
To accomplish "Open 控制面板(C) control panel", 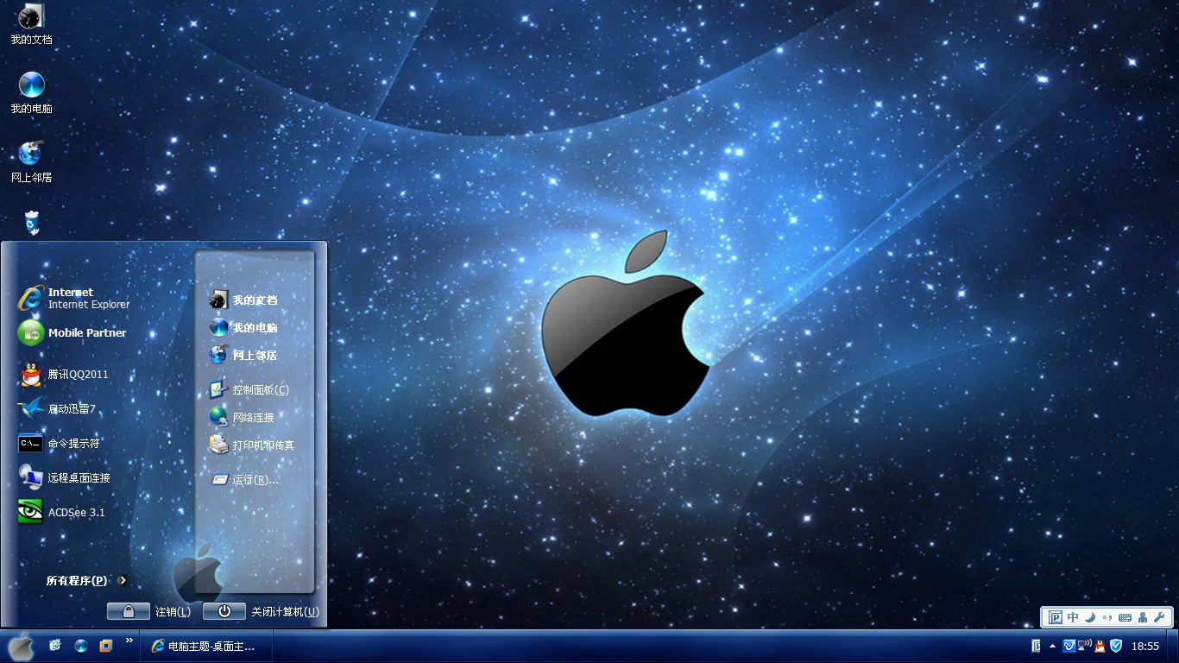I will click(x=249, y=389).
